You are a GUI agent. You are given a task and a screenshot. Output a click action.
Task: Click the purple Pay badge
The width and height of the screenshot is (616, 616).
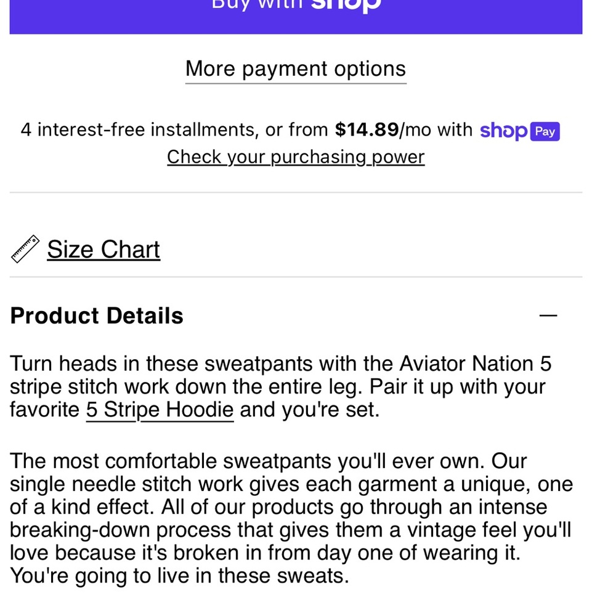click(x=545, y=132)
